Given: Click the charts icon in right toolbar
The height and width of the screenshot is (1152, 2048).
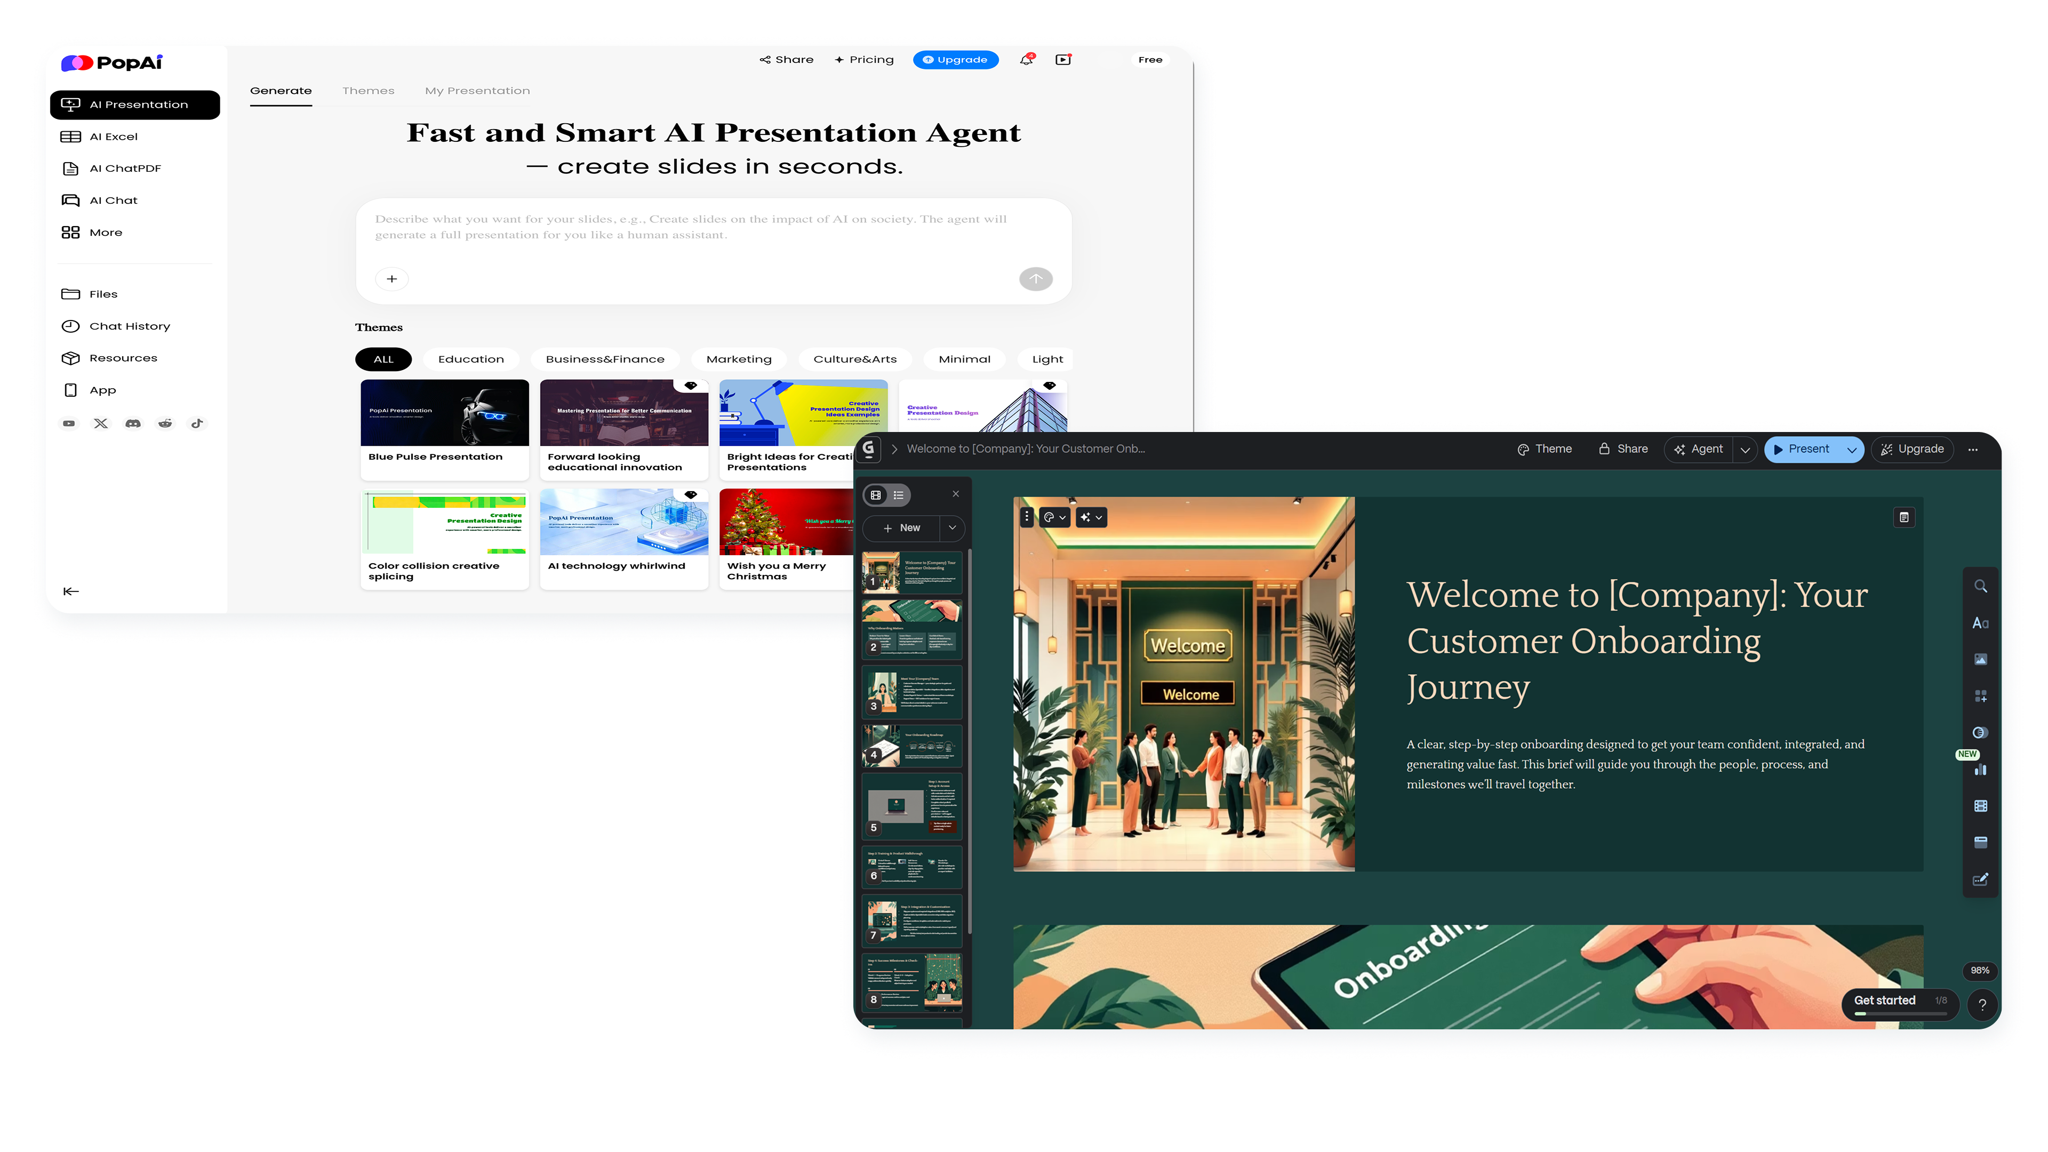Looking at the screenshot, I should point(1980,770).
